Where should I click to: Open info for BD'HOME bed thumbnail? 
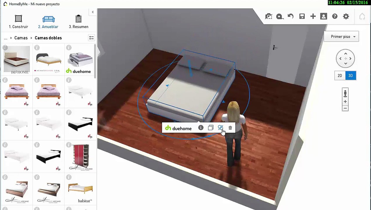click(x=5, y=48)
